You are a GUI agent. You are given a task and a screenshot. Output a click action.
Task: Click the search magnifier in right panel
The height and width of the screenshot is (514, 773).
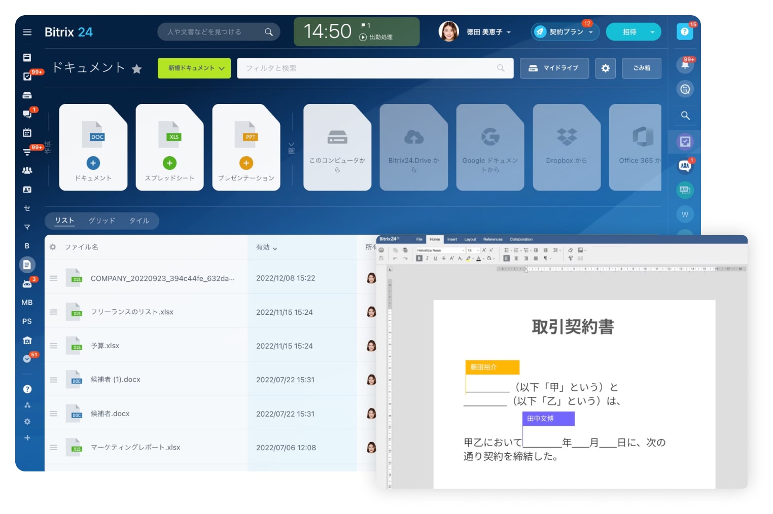(685, 116)
